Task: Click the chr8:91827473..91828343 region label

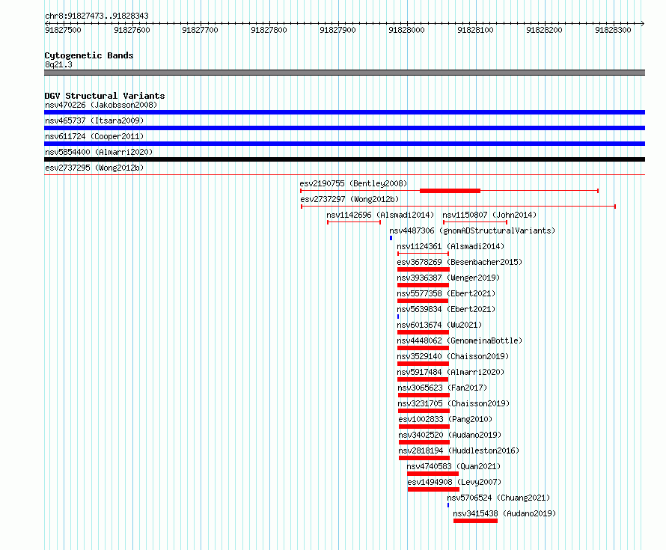Action: (x=97, y=16)
